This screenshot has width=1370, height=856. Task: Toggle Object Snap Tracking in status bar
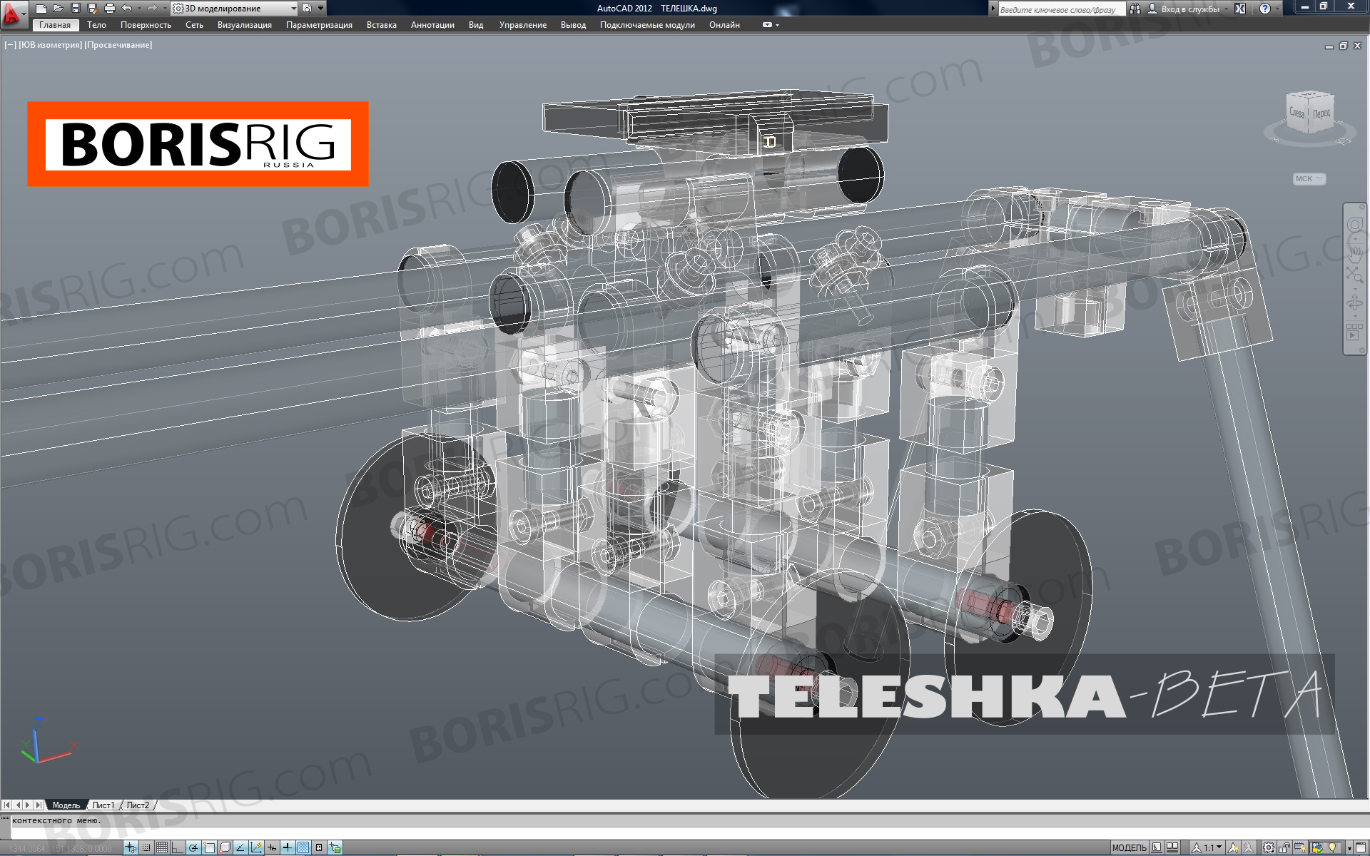(x=240, y=847)
